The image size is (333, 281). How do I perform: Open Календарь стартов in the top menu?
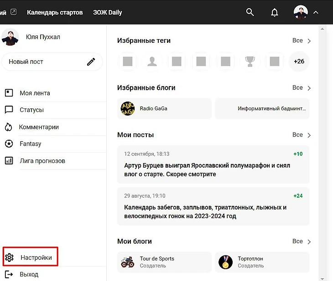point(55,12)
